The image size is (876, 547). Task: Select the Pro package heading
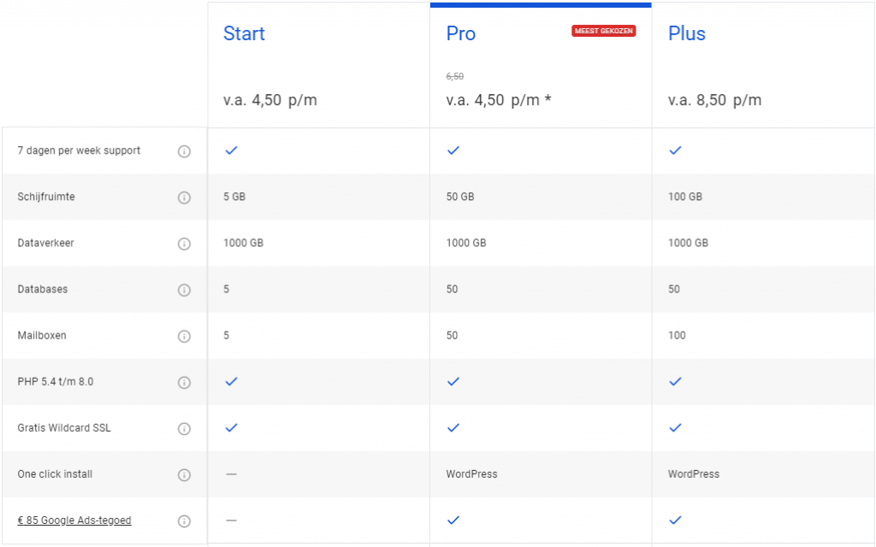coord(461,33)
